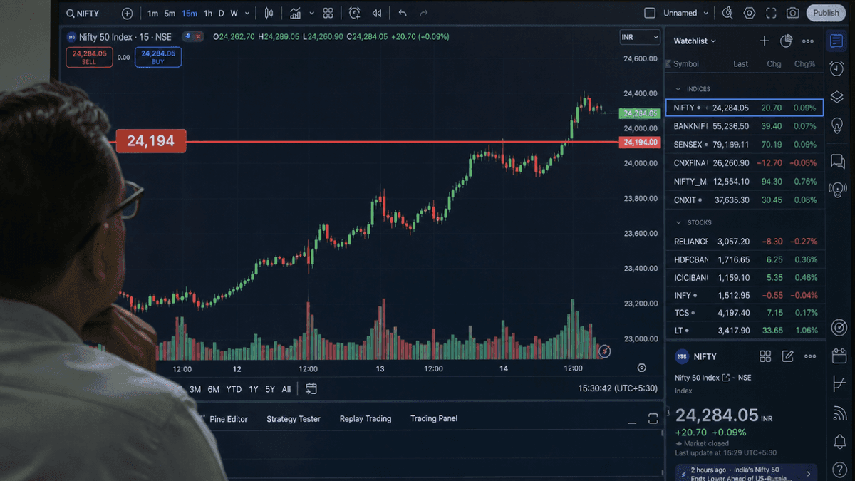This screenshot has height=481, width=855.
Task: Open watchlist advanced view pie icon
Action: [x=786, y=41]
